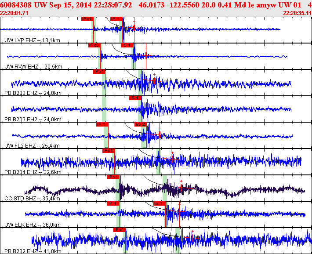Select the CC STD BHZ 35.4km station label
The height and width of the screenshot is (254, 312).
tap(32, 199)
